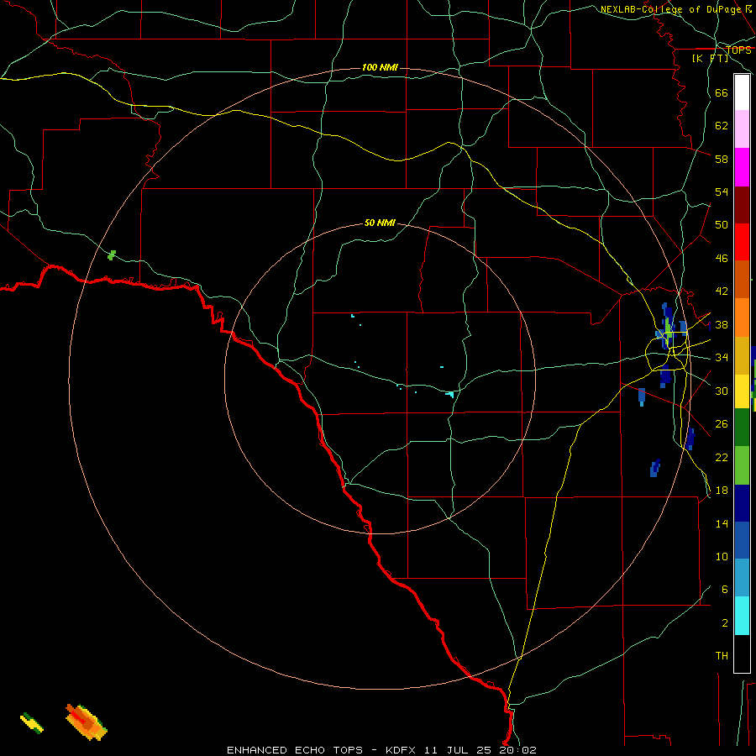Click the "62" legend value
This screenshot has height=756, width=756.
pyautogui.click(x=722, y=126)
